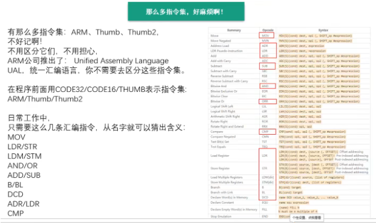Click AND/OR in the left instruction list
The height and width of the screenshot is (223, 376).
(x=22, y=166)
